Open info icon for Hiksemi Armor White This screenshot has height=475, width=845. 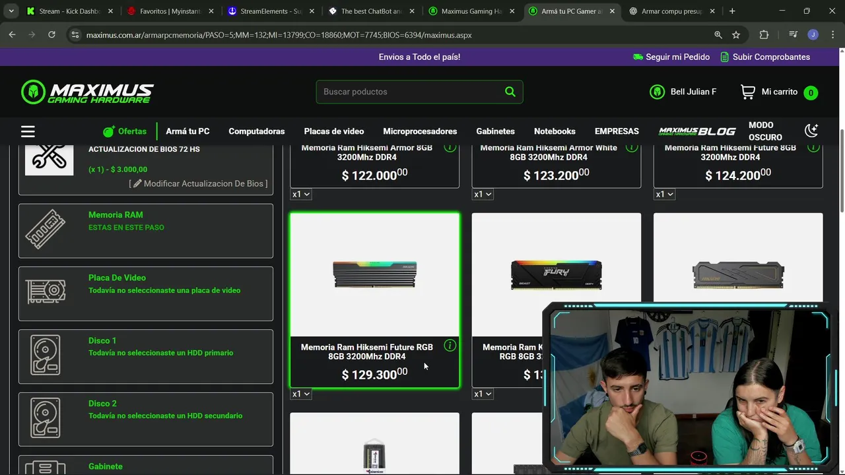[632, 147]
